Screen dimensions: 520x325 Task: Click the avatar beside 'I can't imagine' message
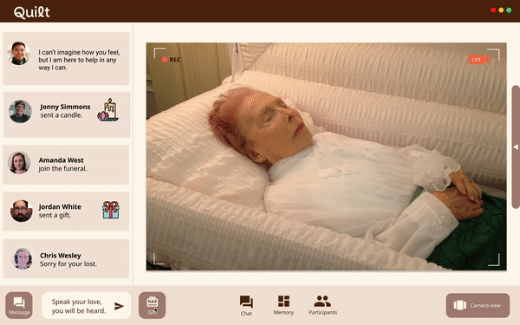19,53
